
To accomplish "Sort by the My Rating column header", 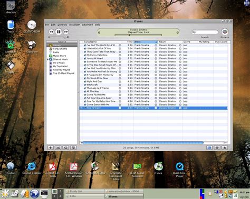I will [206, 42].
